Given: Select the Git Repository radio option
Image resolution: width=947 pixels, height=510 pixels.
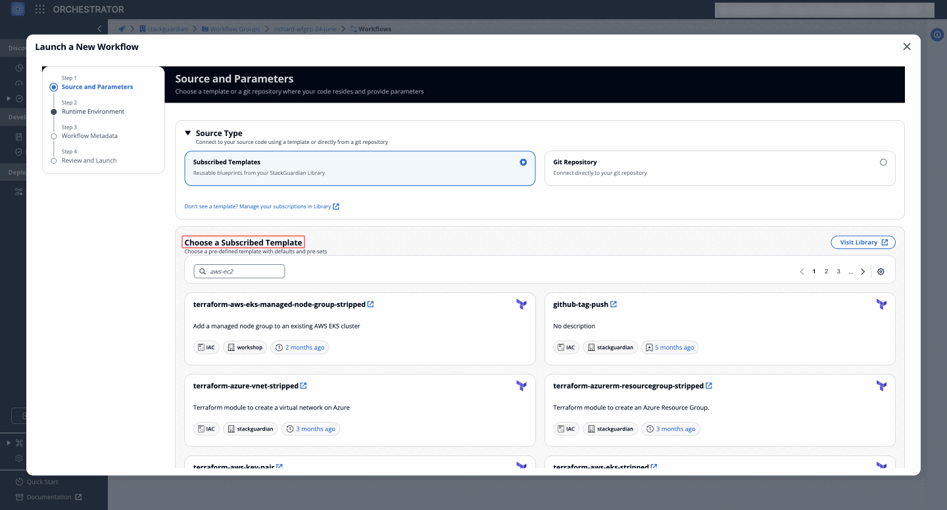Looking at the screenshot, I should pos(883,162).
